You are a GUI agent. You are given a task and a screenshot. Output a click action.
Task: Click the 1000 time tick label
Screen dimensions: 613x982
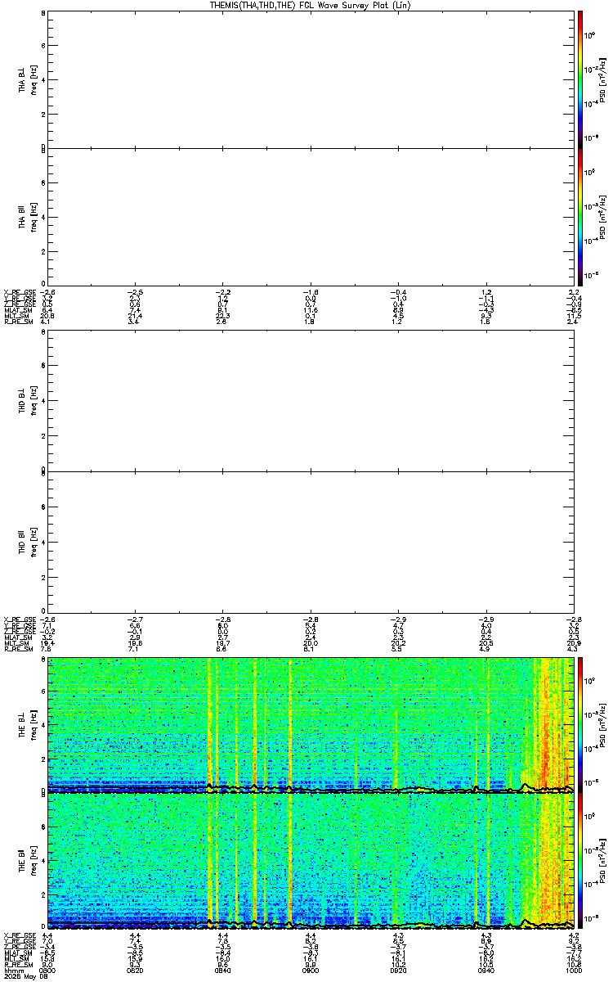tap(574, 971)
